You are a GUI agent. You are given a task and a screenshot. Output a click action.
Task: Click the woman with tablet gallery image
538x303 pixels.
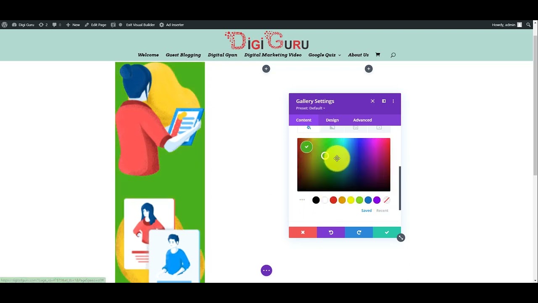coord(160,119)
